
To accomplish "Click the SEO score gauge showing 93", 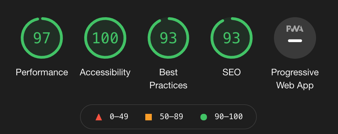I will point(232,38).
